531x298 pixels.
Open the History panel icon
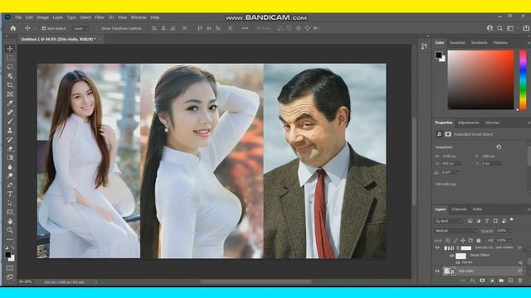coord(424,46)
